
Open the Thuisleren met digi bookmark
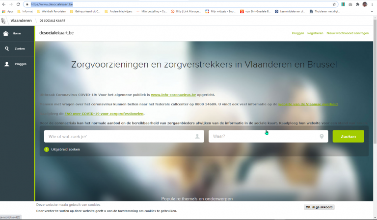324,11
